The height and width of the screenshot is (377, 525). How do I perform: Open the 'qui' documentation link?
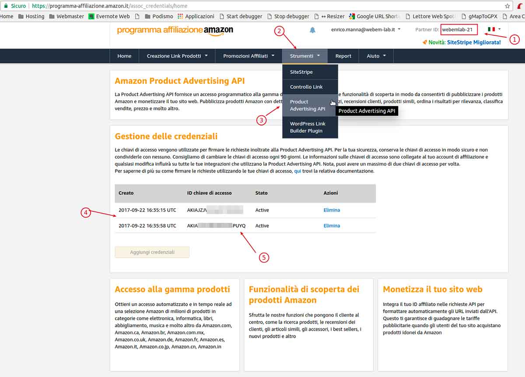click(x=297, y=171)
